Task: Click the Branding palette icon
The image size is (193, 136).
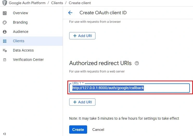Action: tap(5, 23)
